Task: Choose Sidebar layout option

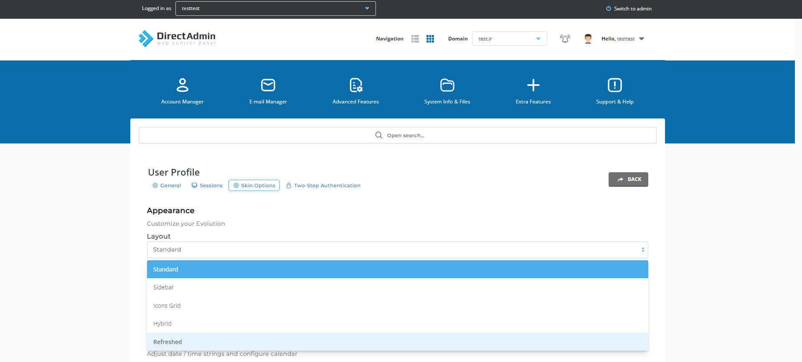Action: [x=164, y=287]
